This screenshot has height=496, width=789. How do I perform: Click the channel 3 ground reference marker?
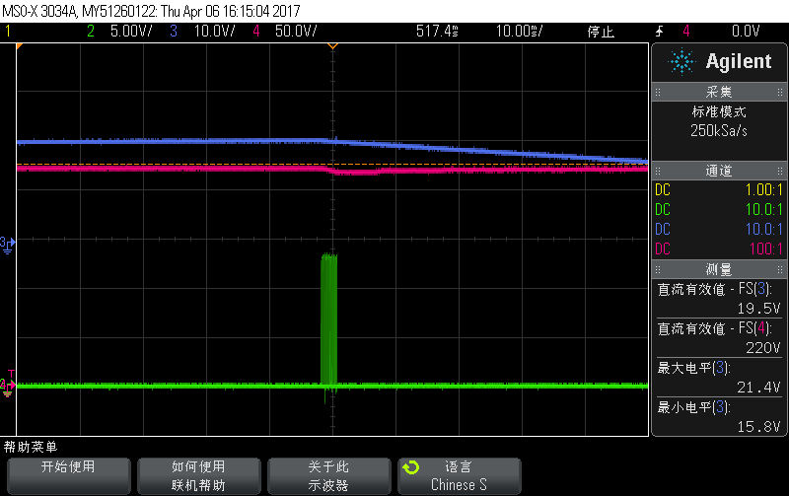coord(8,245)
